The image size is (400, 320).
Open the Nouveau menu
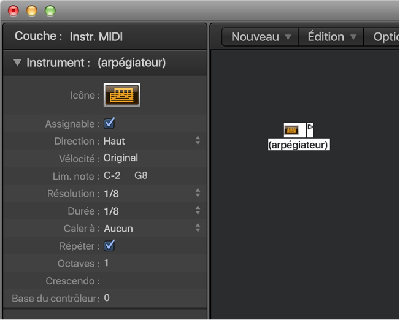[261, 37]
